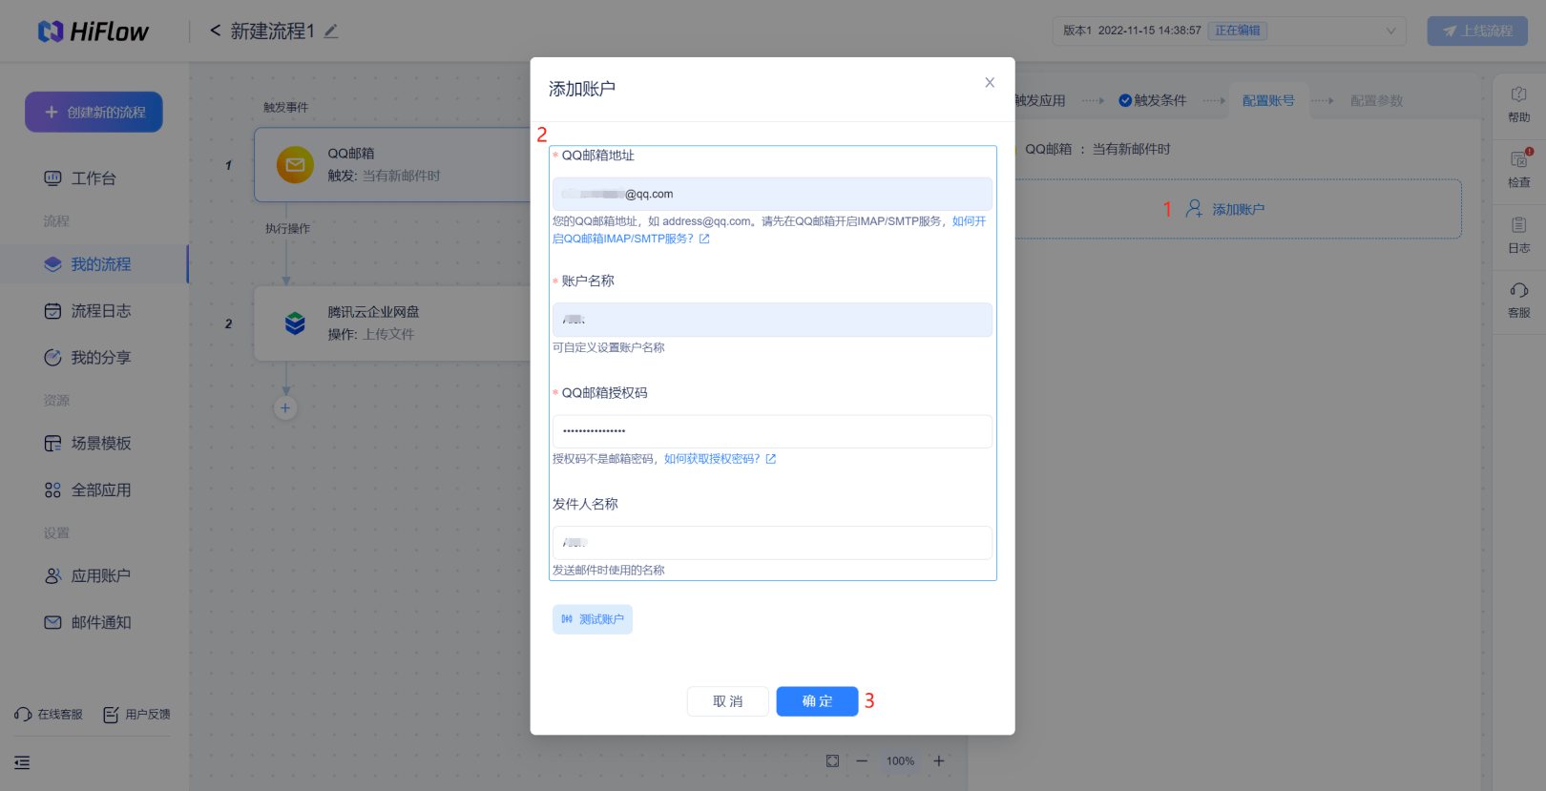Click the HiFlow logo
The image size is (1546, 791).
tap(94, 31)
